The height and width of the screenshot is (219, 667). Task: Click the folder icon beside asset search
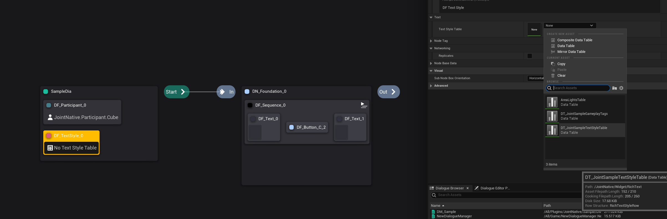click(x=615, y=88)
